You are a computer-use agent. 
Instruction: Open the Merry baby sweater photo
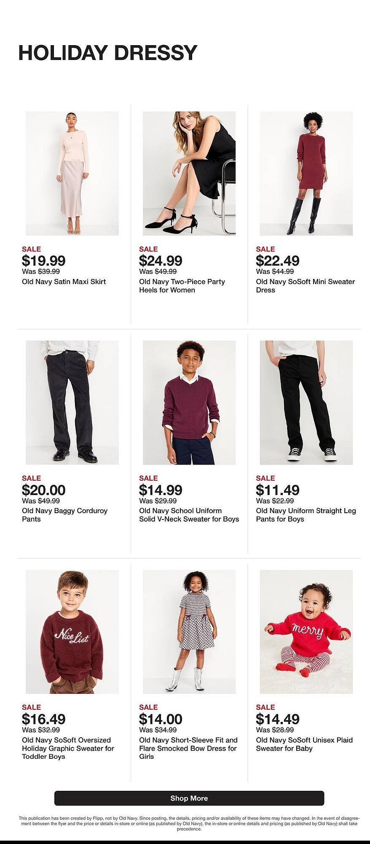(306, 632)
